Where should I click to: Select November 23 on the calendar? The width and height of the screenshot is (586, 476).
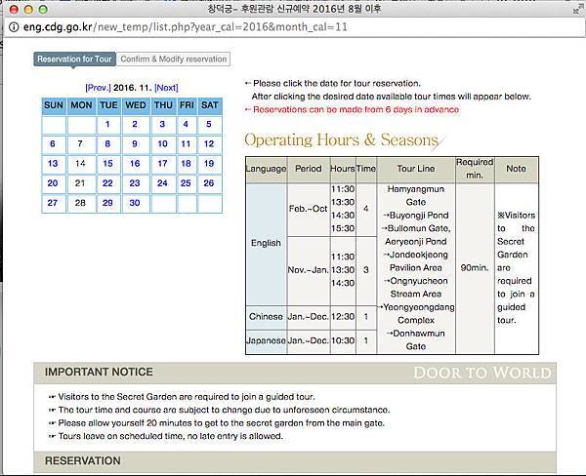(x=135, y=183)
